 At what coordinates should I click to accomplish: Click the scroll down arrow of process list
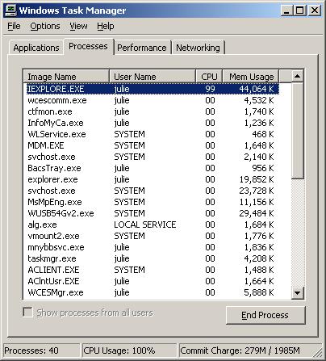point(298,293)
